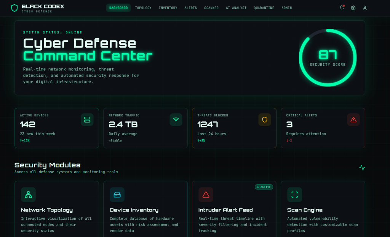The height and width of the screenshot is (237, 390).
Task: Open the Intruder Alert Feed module title
Action: tap(225, 210)
